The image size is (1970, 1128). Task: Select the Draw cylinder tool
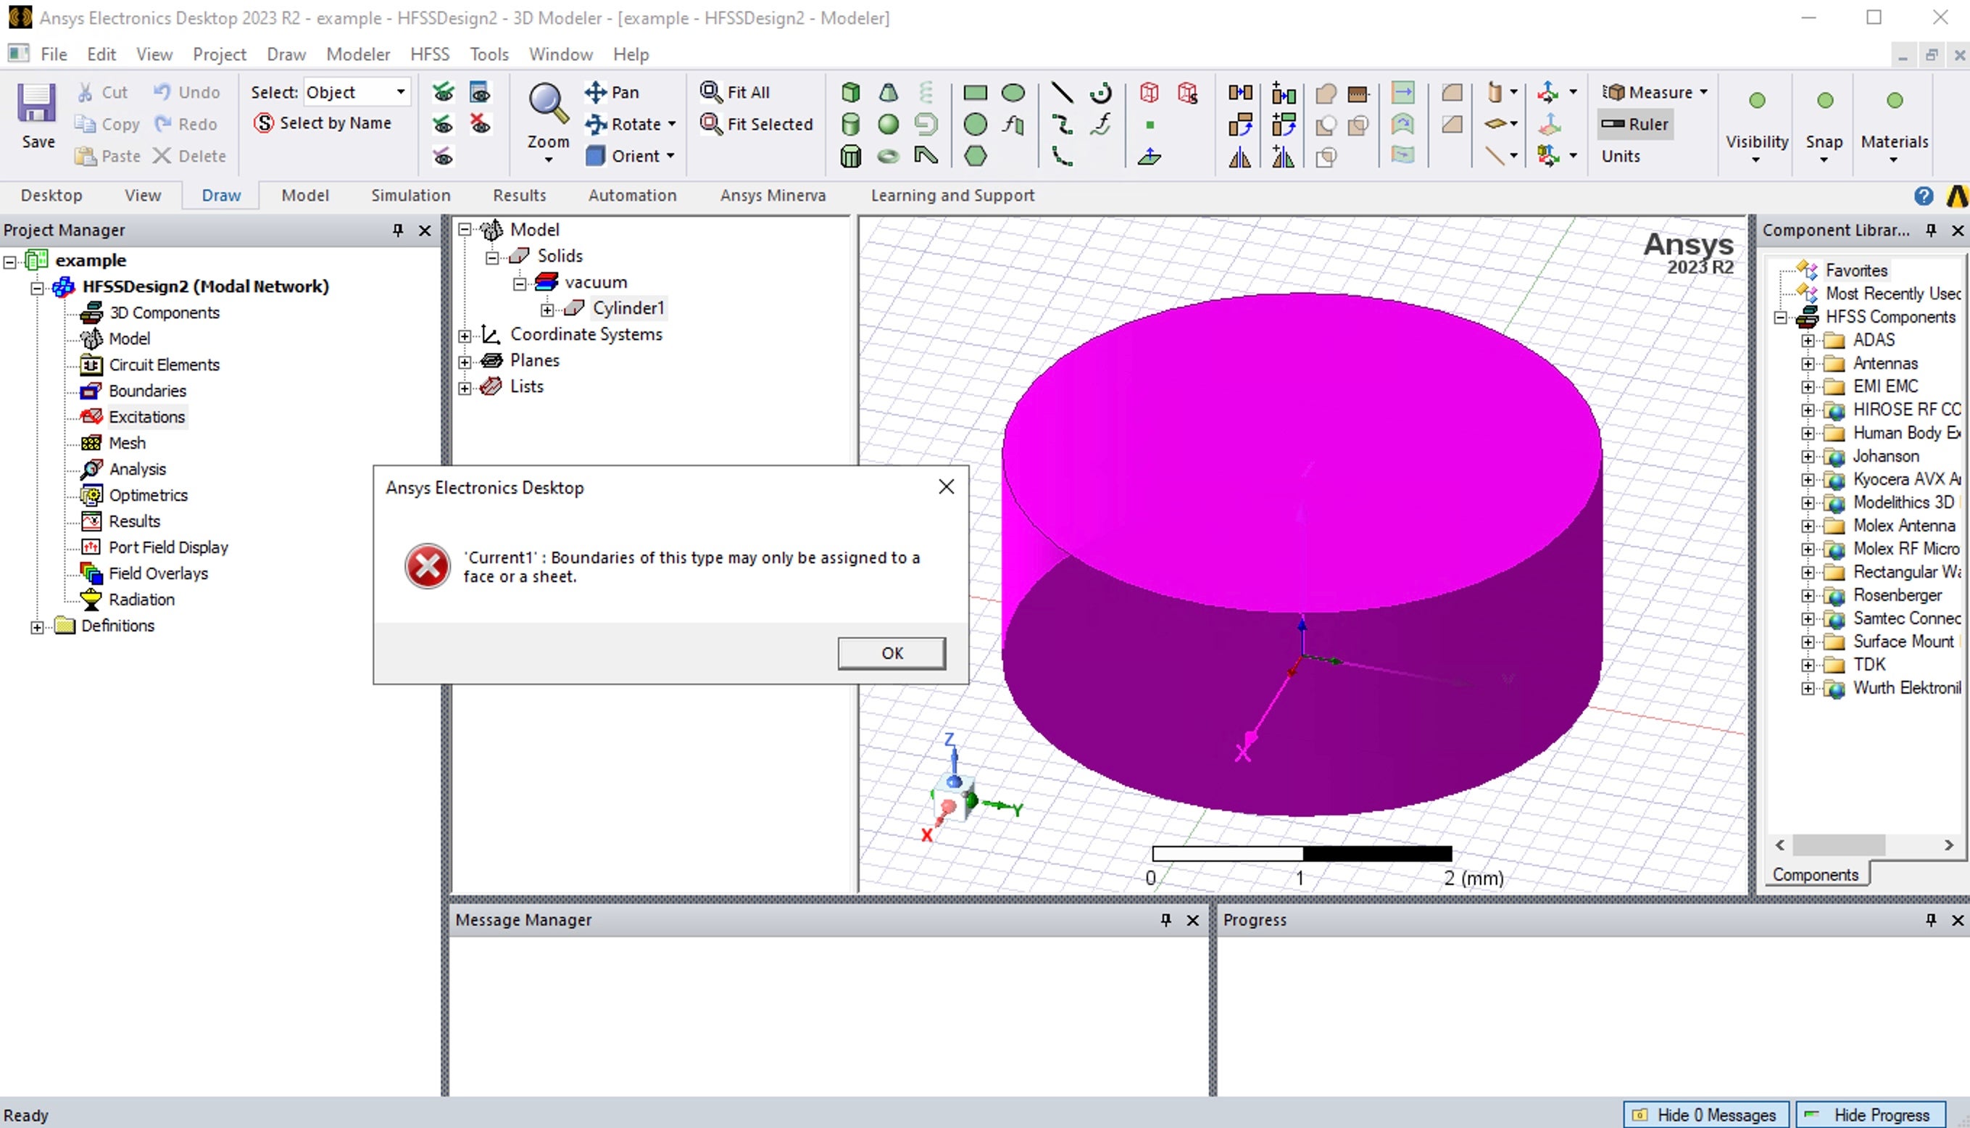(850, 124)
